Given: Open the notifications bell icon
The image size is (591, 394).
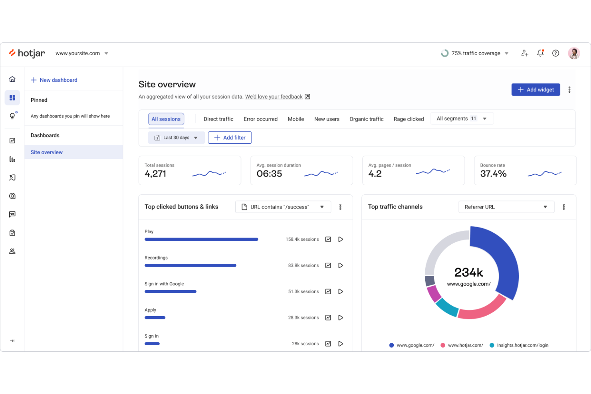Looking at the screenshot, I should coord(540,53).
